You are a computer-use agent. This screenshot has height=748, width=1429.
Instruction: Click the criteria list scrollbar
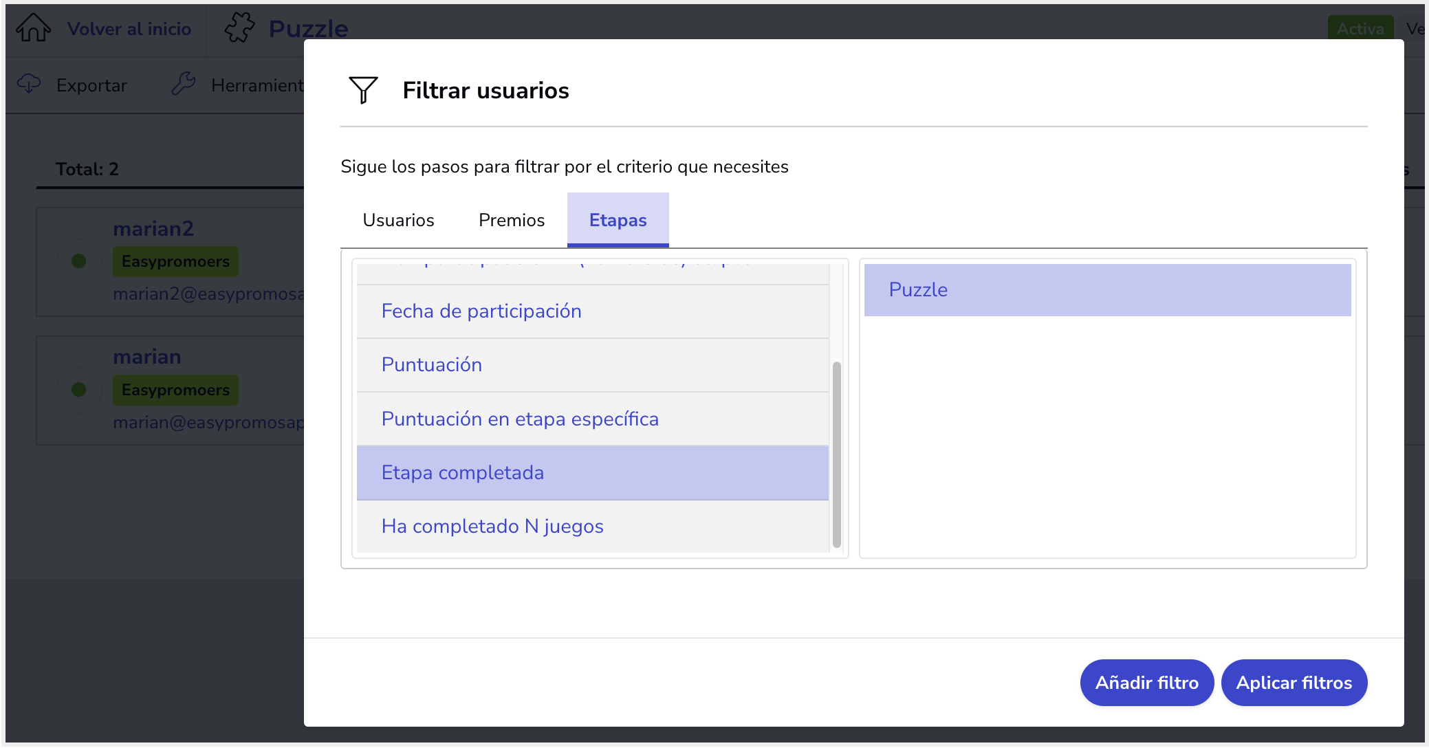837,454
